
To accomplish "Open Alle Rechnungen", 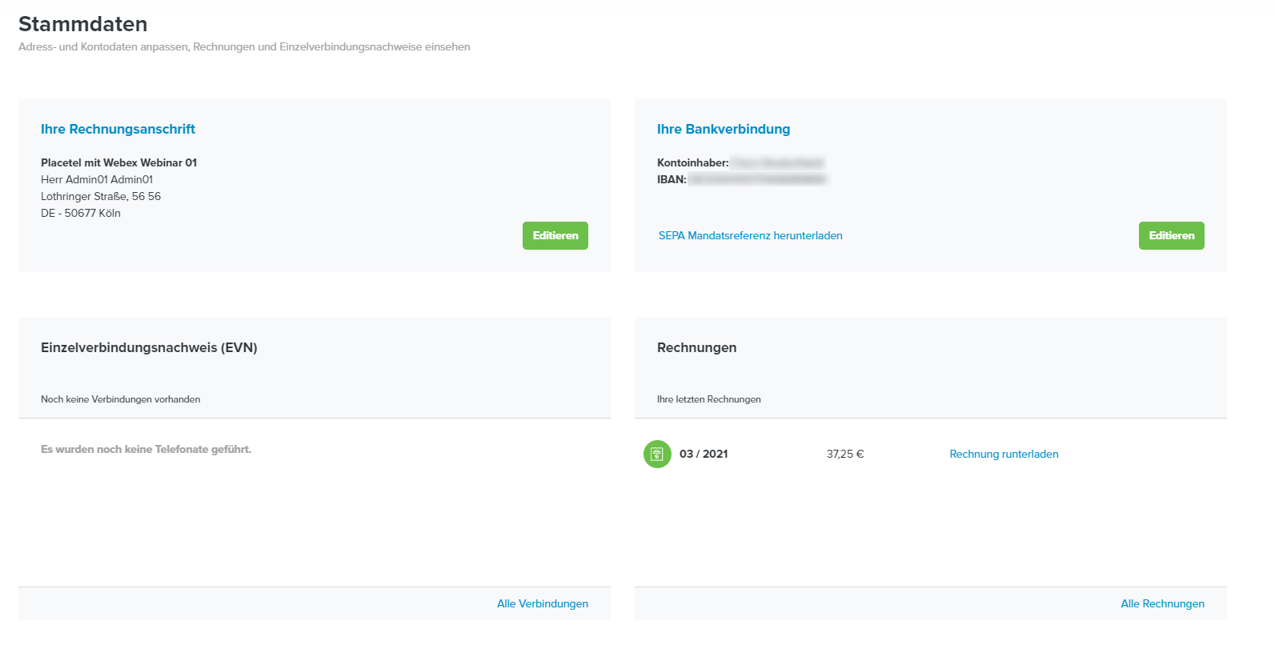I will pos(1162,603).
